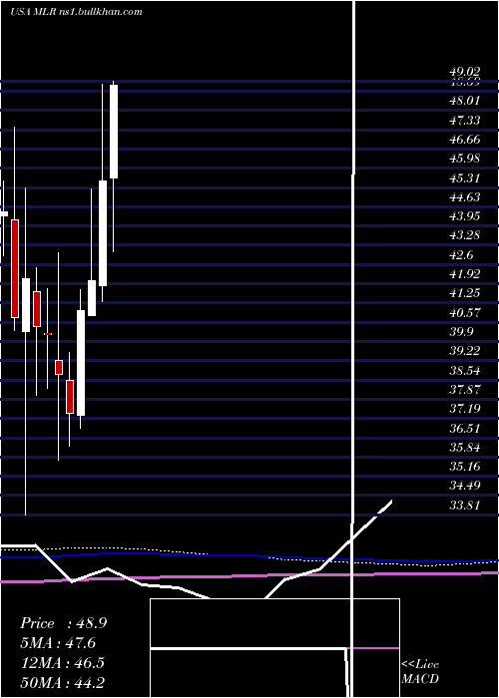Select the 49.02 price axis label
The image size is (499, 698).
tap(464, 72)
